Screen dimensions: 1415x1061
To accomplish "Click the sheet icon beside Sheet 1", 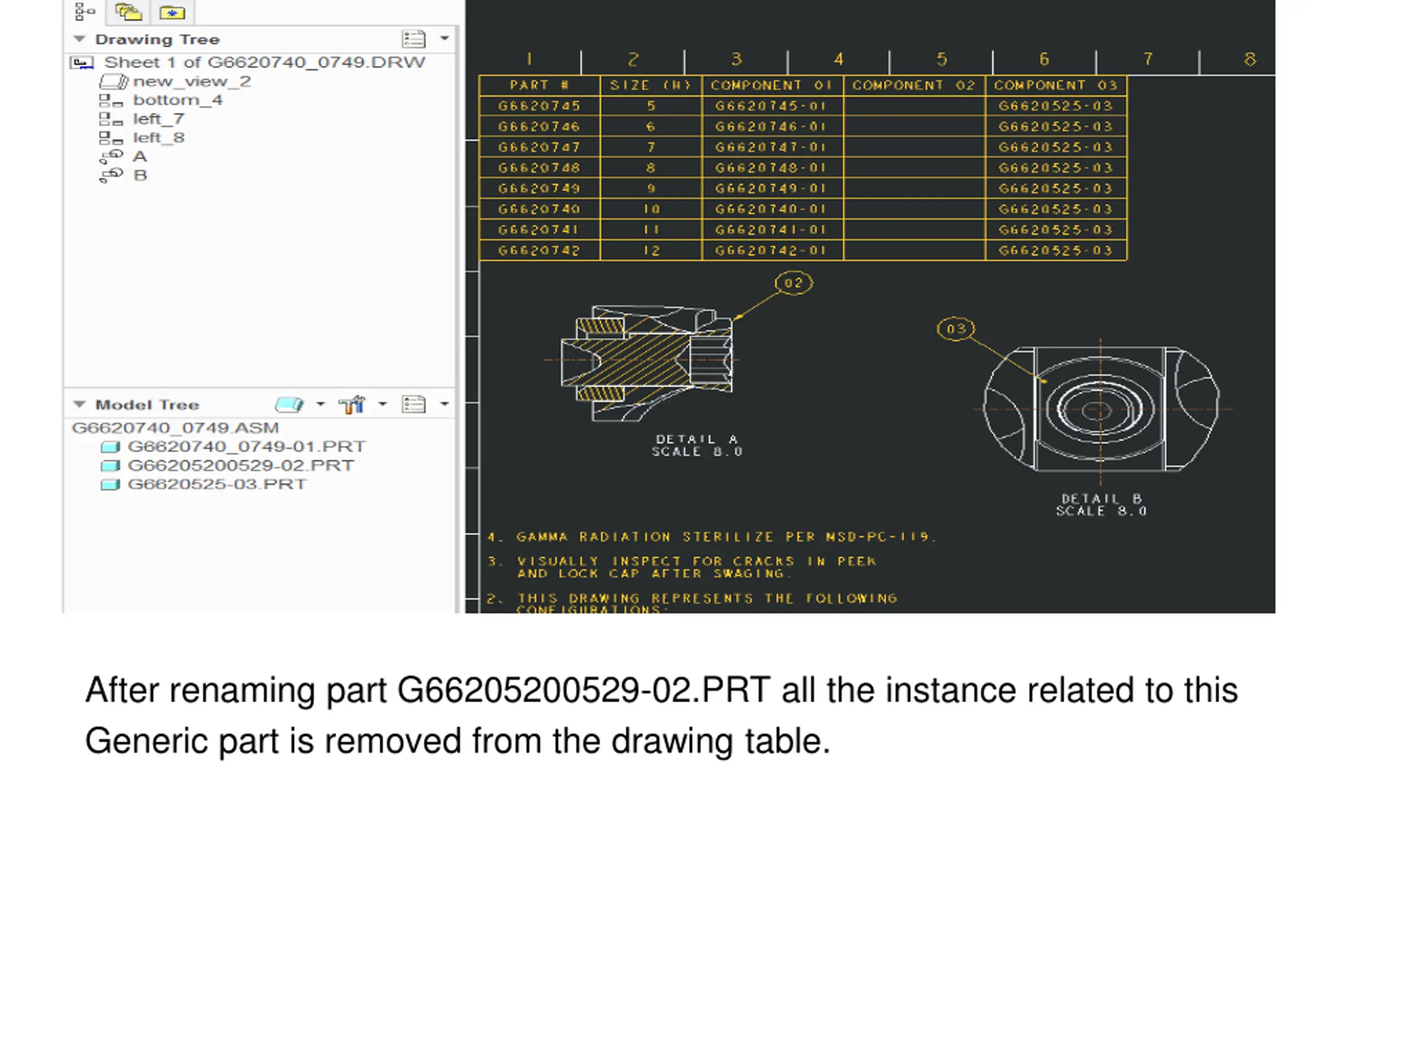I will (x=82, y=62).
